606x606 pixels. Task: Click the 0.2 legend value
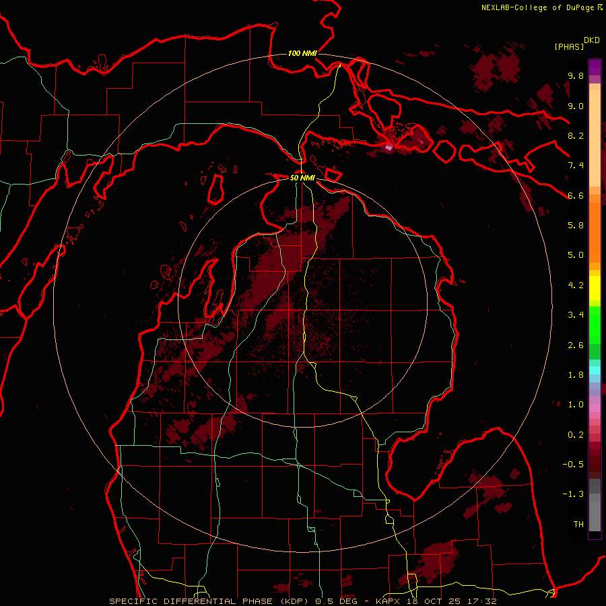pos(576,435)
